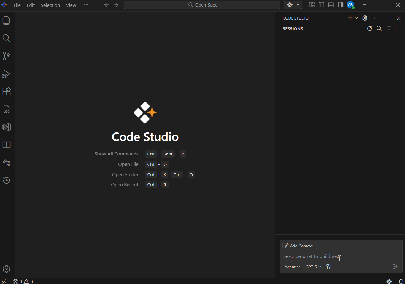Open the tag tree icon in activity bar
Image resolution: width=405 pixels, height=284 pixels.
coord(7,163)
